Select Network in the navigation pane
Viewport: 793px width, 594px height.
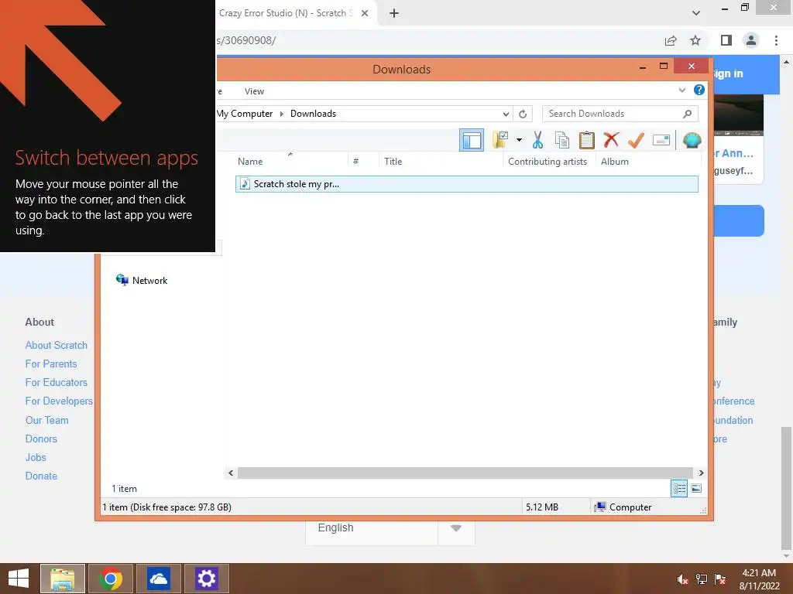[x=149, y=281]
